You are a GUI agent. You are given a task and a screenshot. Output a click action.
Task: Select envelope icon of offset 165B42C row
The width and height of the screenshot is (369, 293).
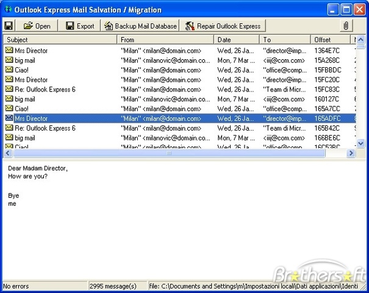coord(9,128)
